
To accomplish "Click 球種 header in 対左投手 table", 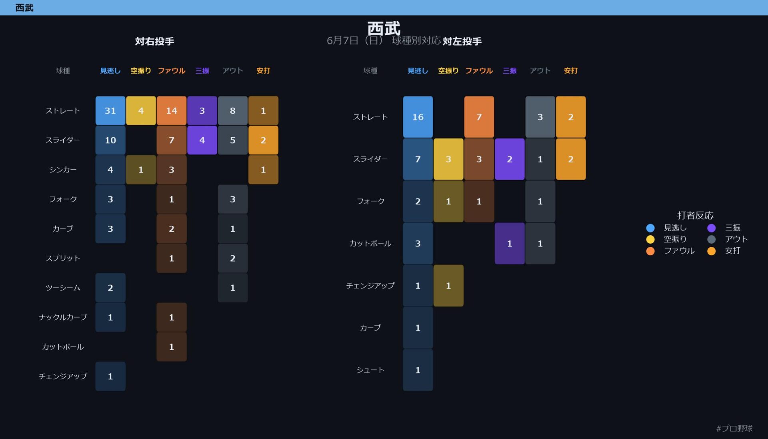I will click(370, 70).
